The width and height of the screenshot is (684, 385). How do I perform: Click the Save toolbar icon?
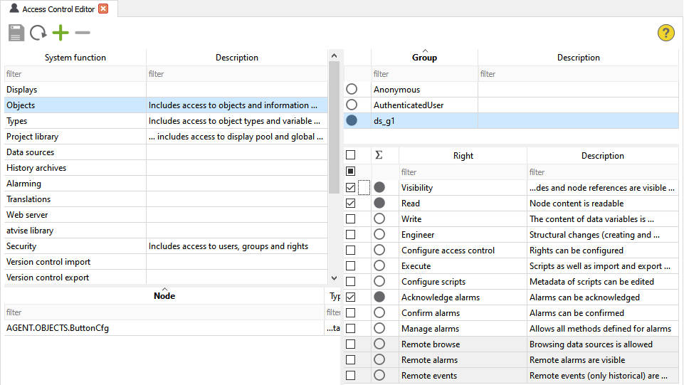16,33
